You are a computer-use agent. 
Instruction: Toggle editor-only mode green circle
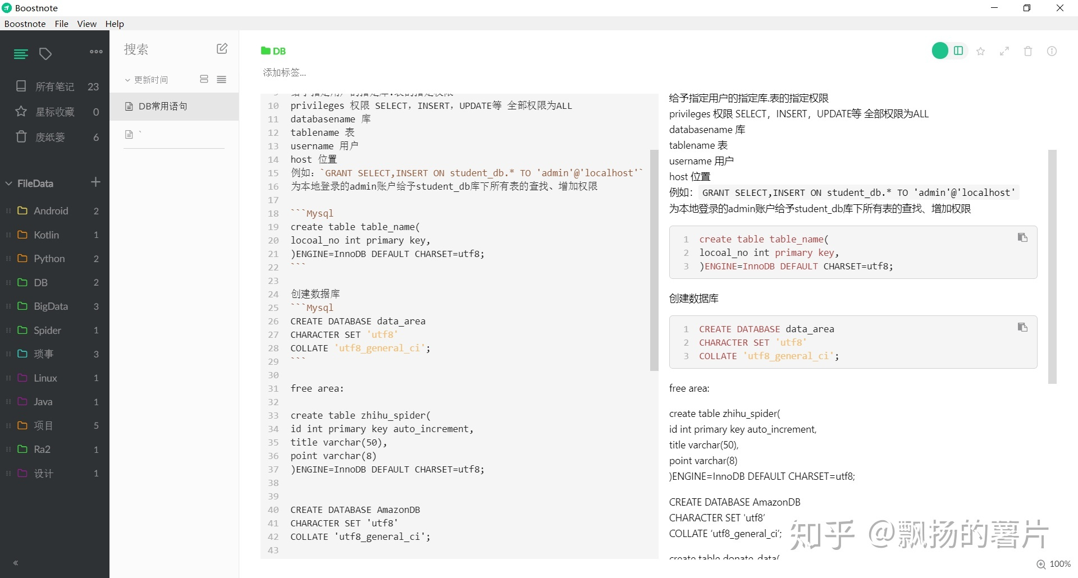tap(940, 51)
